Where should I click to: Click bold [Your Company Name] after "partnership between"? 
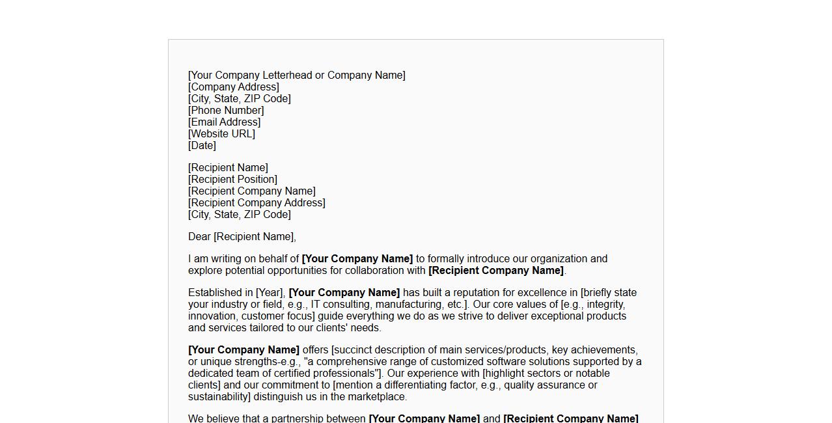tap(424, 418)
